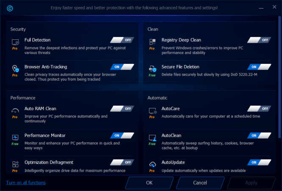Click the AutoUpdate title text
Image resolution: width=282 pixels, height=191 pixels.
pos(173,162)
